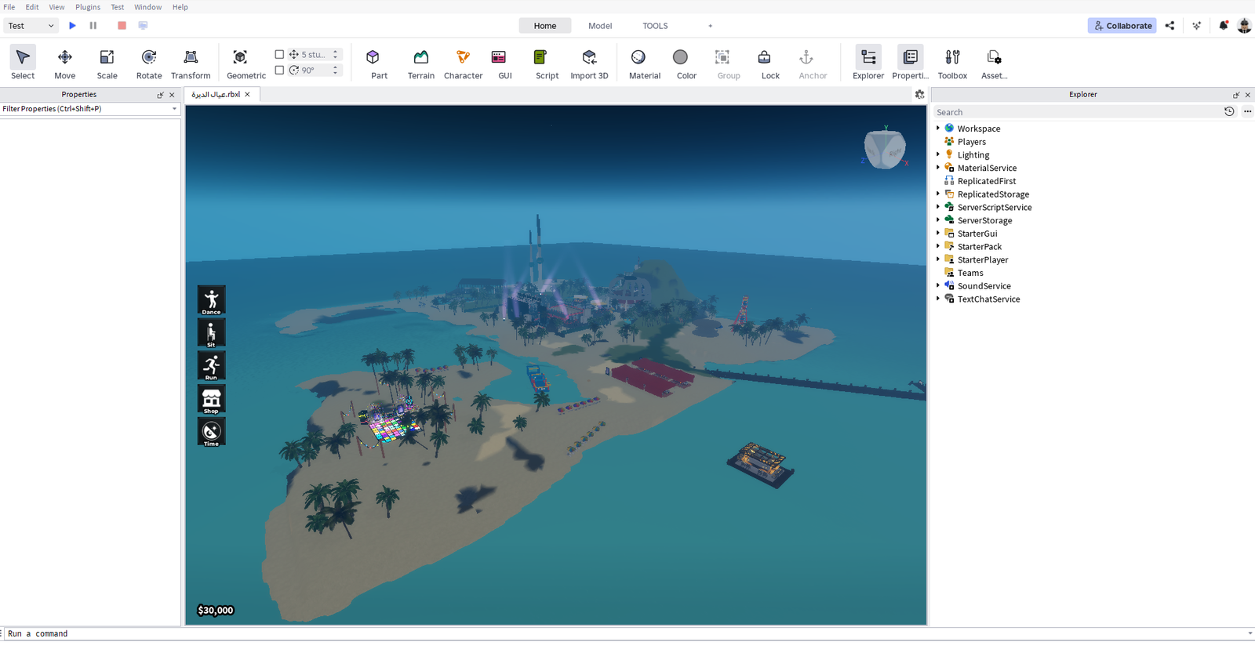Open the File menu
The image size is (1255, 660).
[x=9, y=7]
